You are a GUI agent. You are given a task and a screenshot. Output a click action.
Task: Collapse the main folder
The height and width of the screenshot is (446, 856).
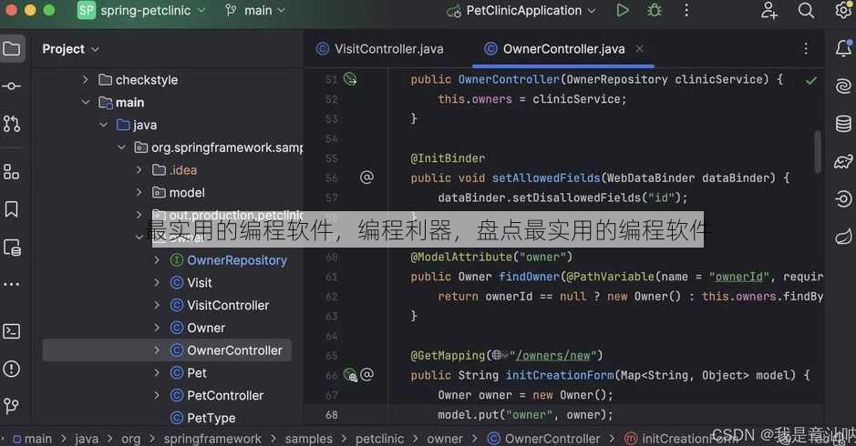click(85, 102)
